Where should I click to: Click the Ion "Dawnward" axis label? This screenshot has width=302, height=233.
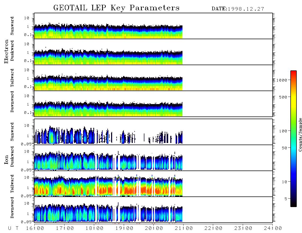(12, 207)
